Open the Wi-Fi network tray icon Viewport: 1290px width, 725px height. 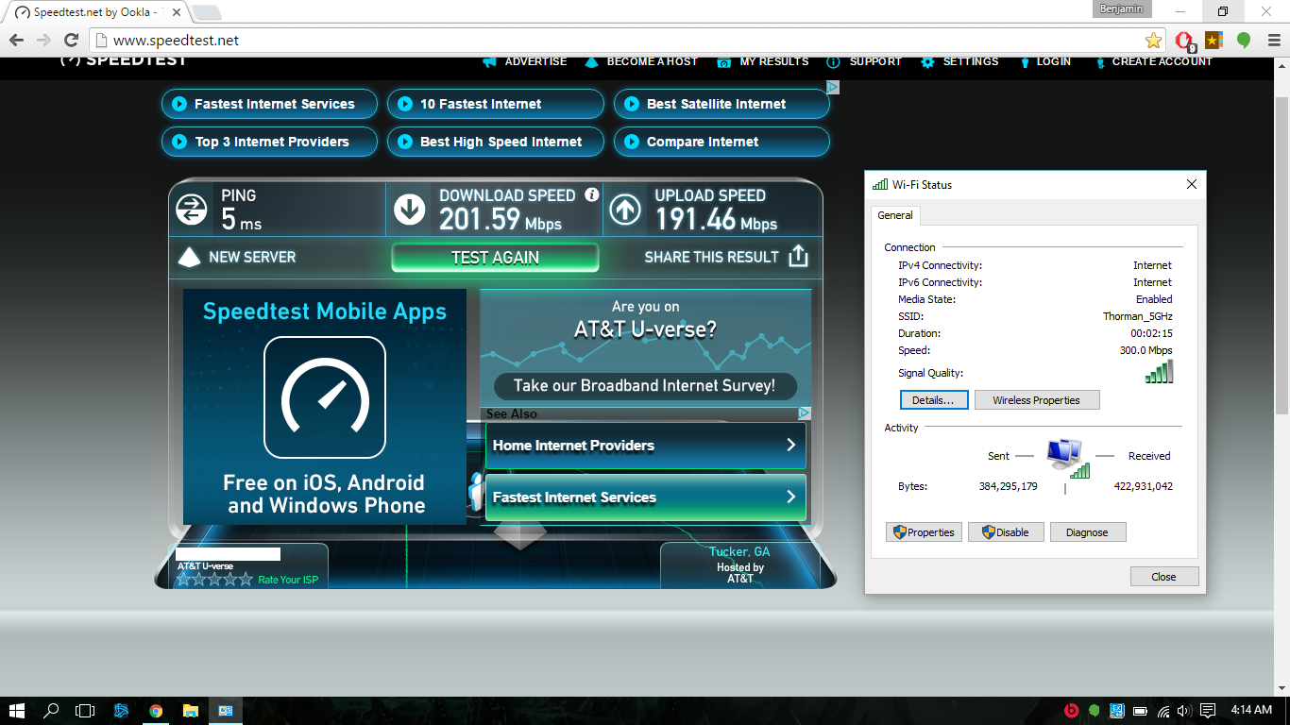[x=1163, y=711]
